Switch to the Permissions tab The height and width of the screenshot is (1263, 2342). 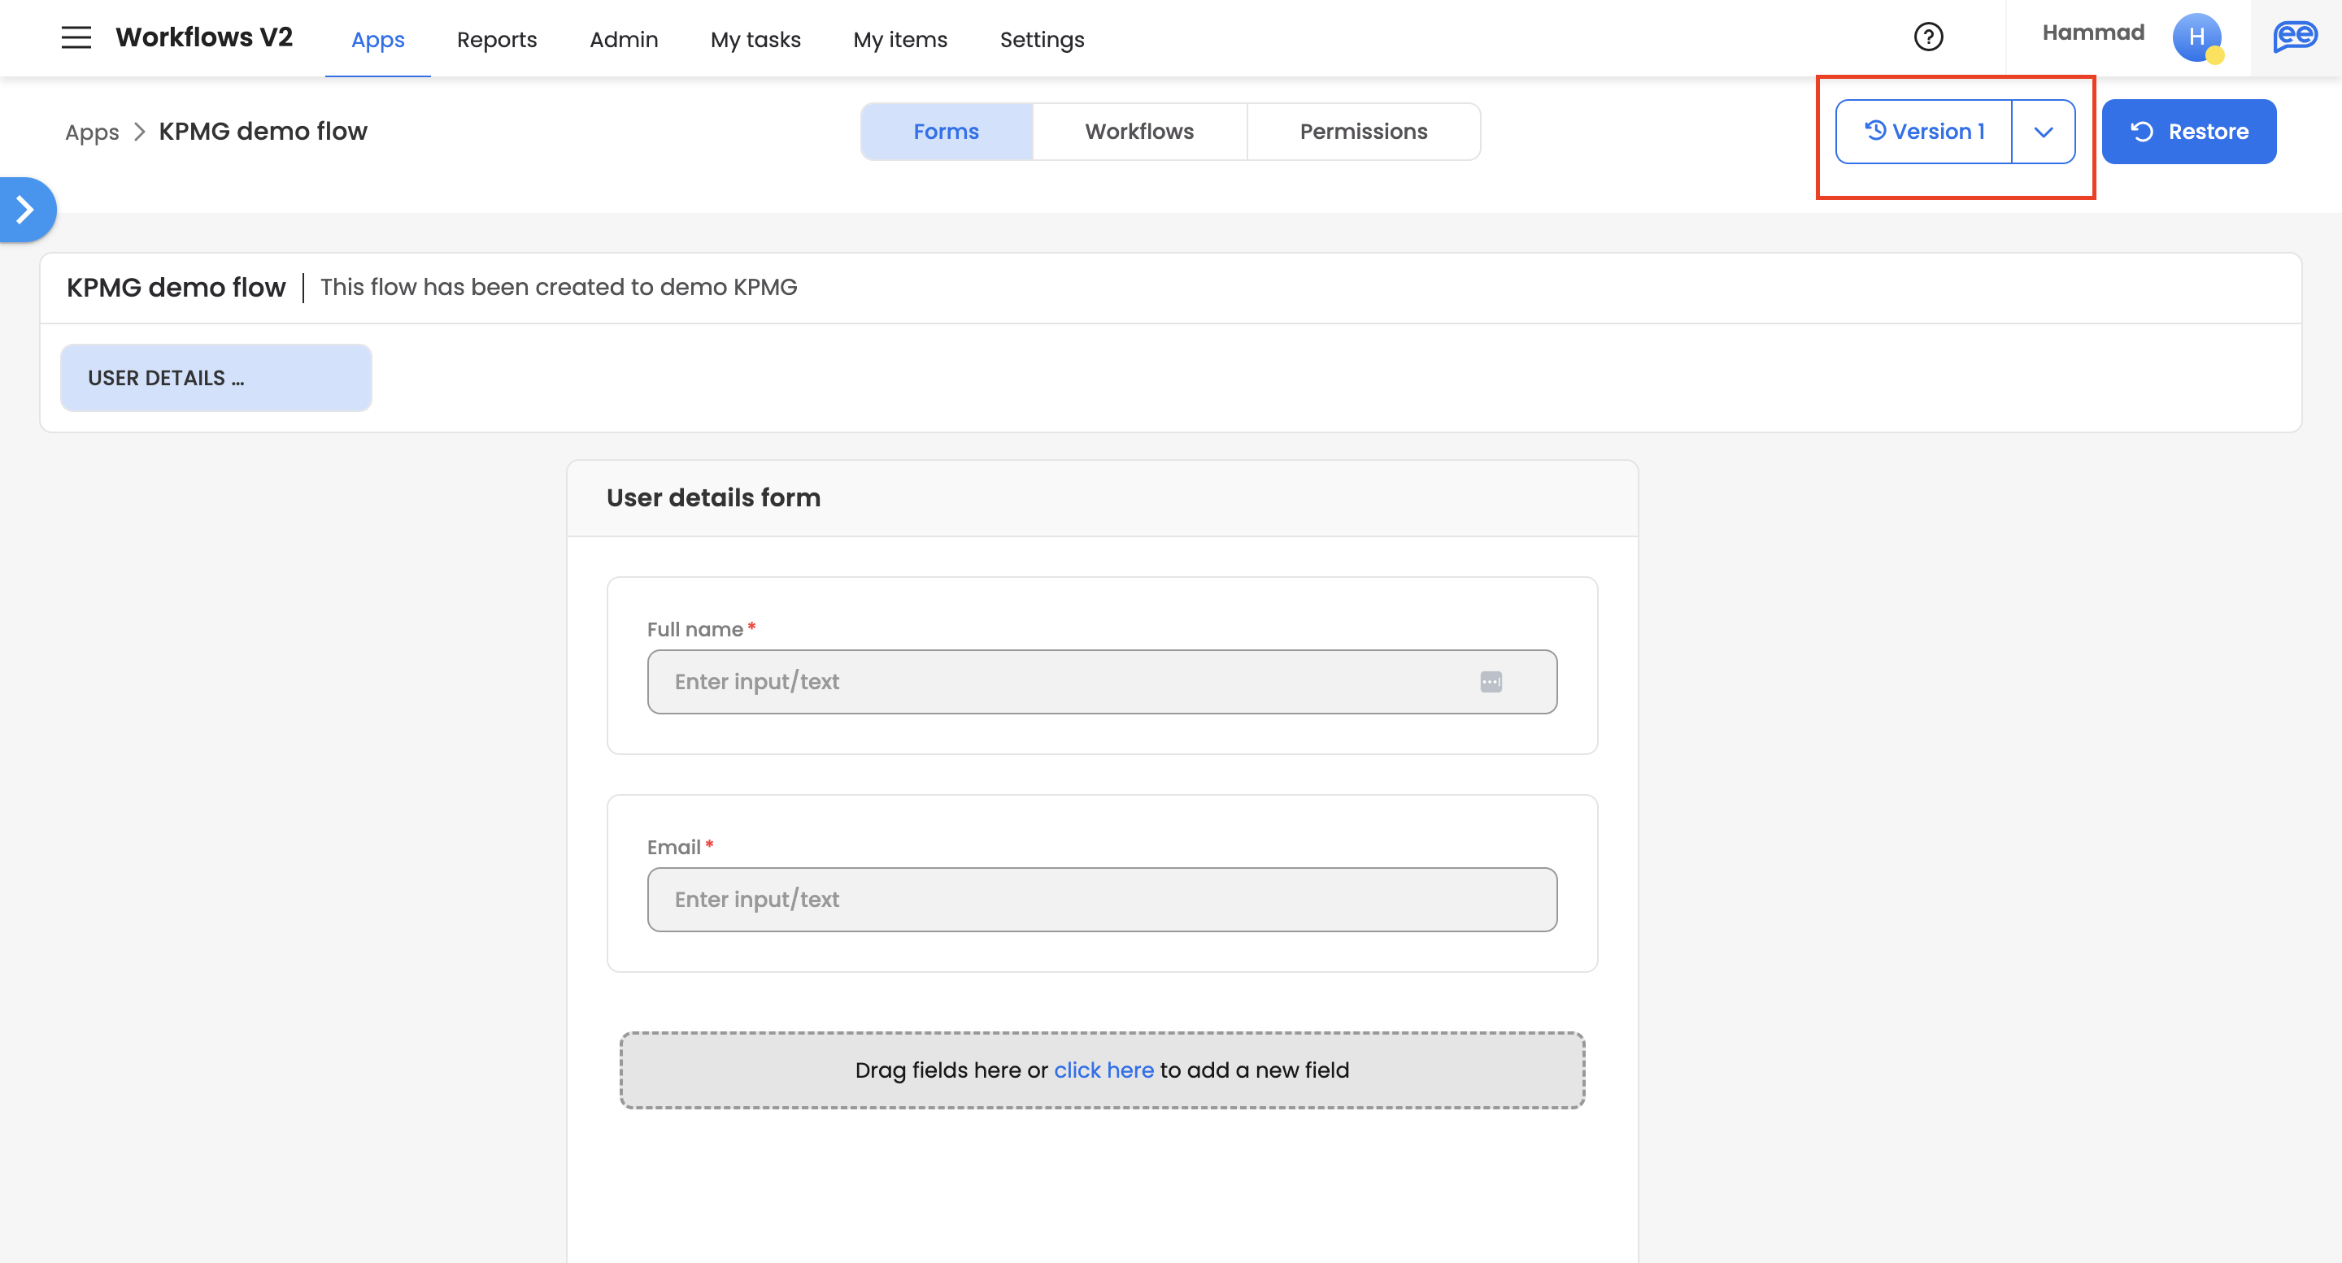[1363, 132]
